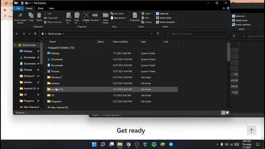
Task: Go back with the Back arrow
Action: coord(17,34)
